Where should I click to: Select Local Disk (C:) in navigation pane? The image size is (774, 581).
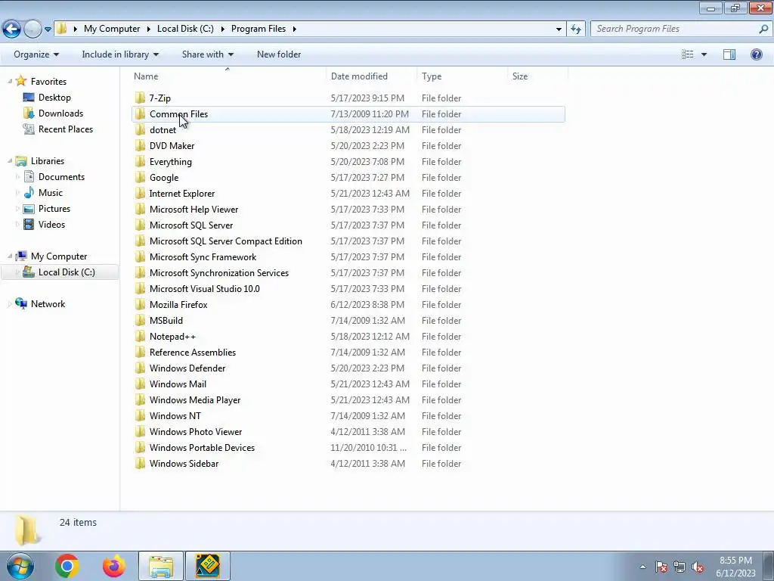click(x=59, y=272)
